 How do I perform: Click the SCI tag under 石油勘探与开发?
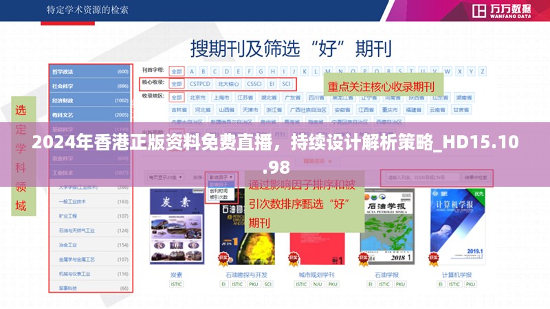tap(268, 284)
